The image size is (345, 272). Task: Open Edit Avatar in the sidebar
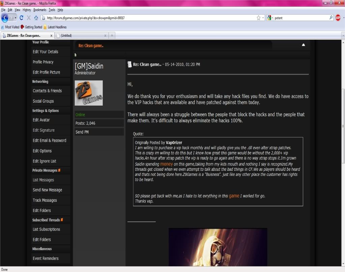click(x=41, y=120)
